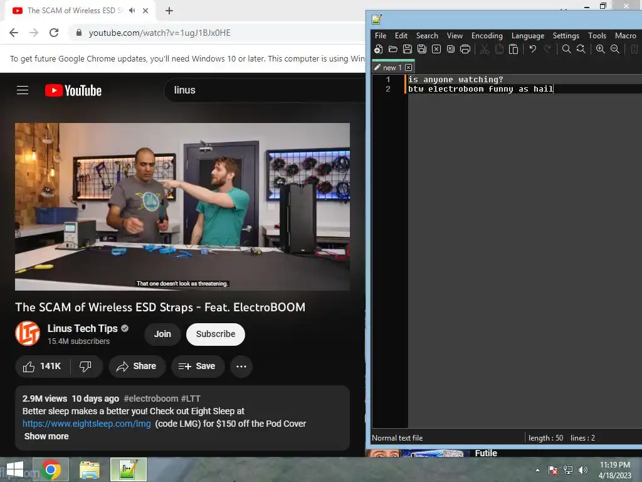The image size is (642, 482).
Task: Open the Encoding menu in Notepad++
Action: click(487, 36)
